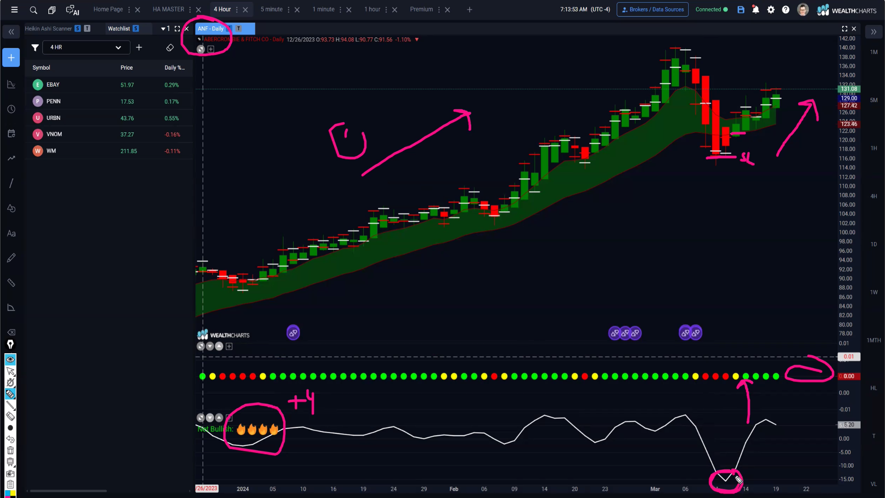Collapse the left panel with double chevron

point(11,32)
